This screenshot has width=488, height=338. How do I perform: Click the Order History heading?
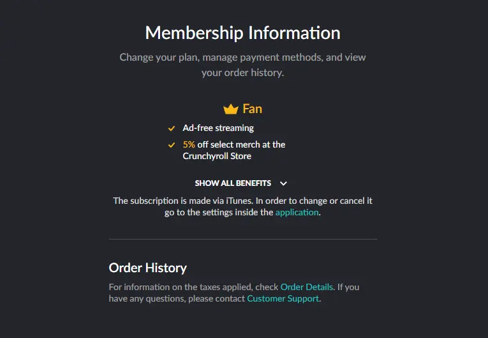point(148,268)
